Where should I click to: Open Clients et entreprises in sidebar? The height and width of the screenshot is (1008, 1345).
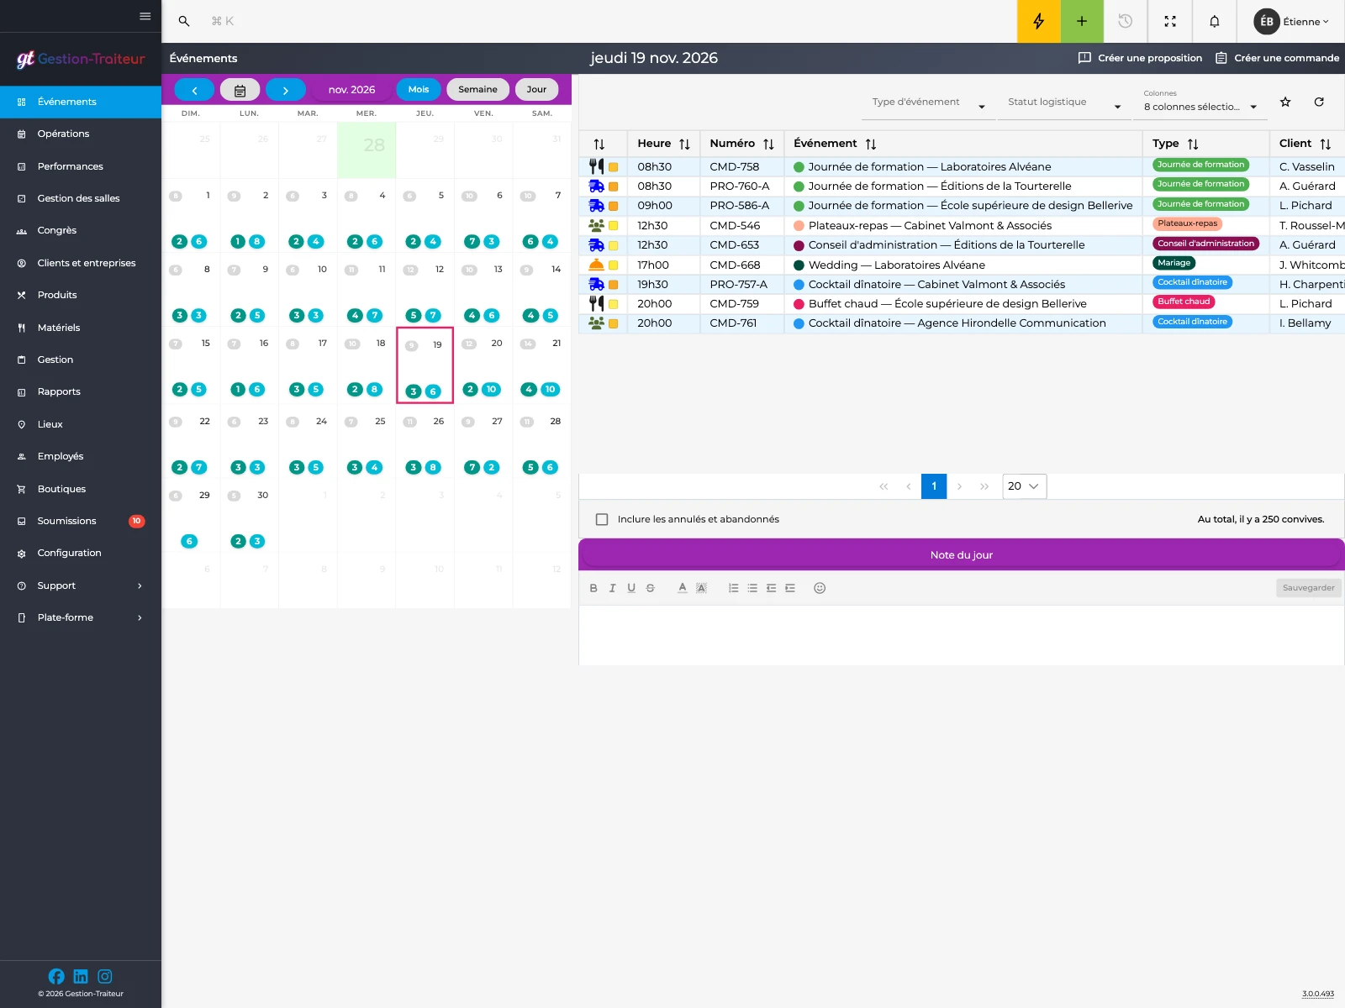[81, 263]
